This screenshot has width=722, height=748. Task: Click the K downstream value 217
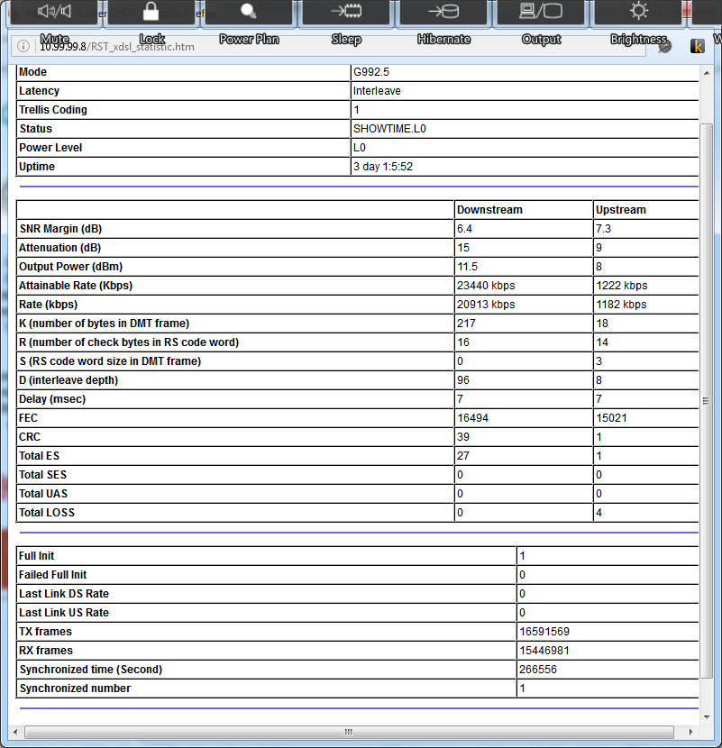pos(466,324)
